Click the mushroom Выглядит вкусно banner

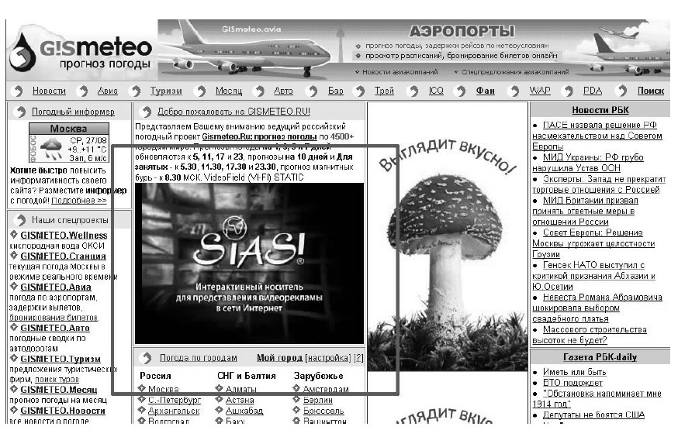tap(448, 263)
